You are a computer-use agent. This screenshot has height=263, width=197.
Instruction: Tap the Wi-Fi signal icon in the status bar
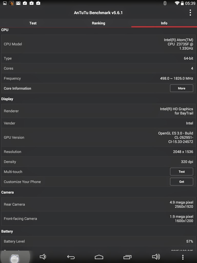[x=177, y=3]
